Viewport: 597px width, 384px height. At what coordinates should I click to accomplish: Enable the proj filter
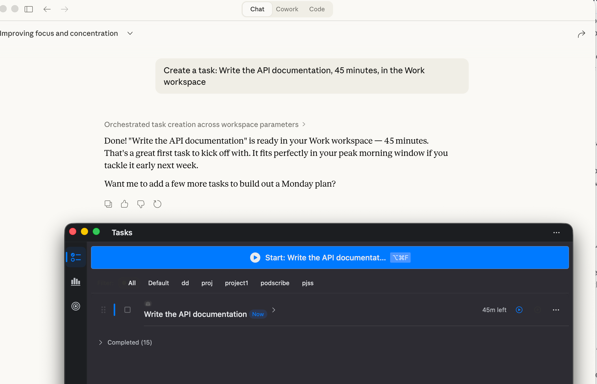pos(207,283)
